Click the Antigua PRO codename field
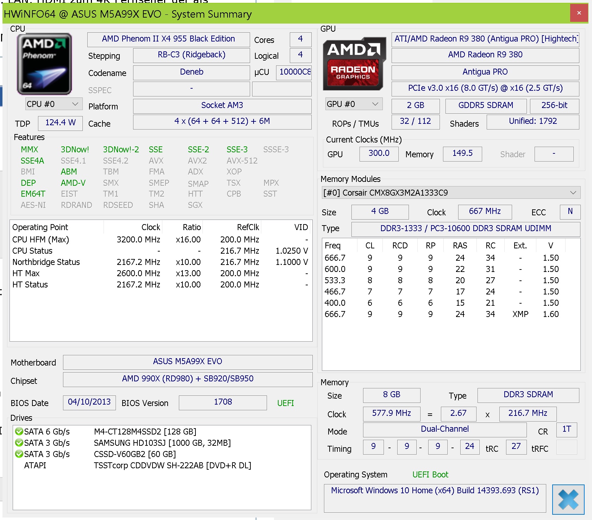The image size is (592, 520). (485, 72)
